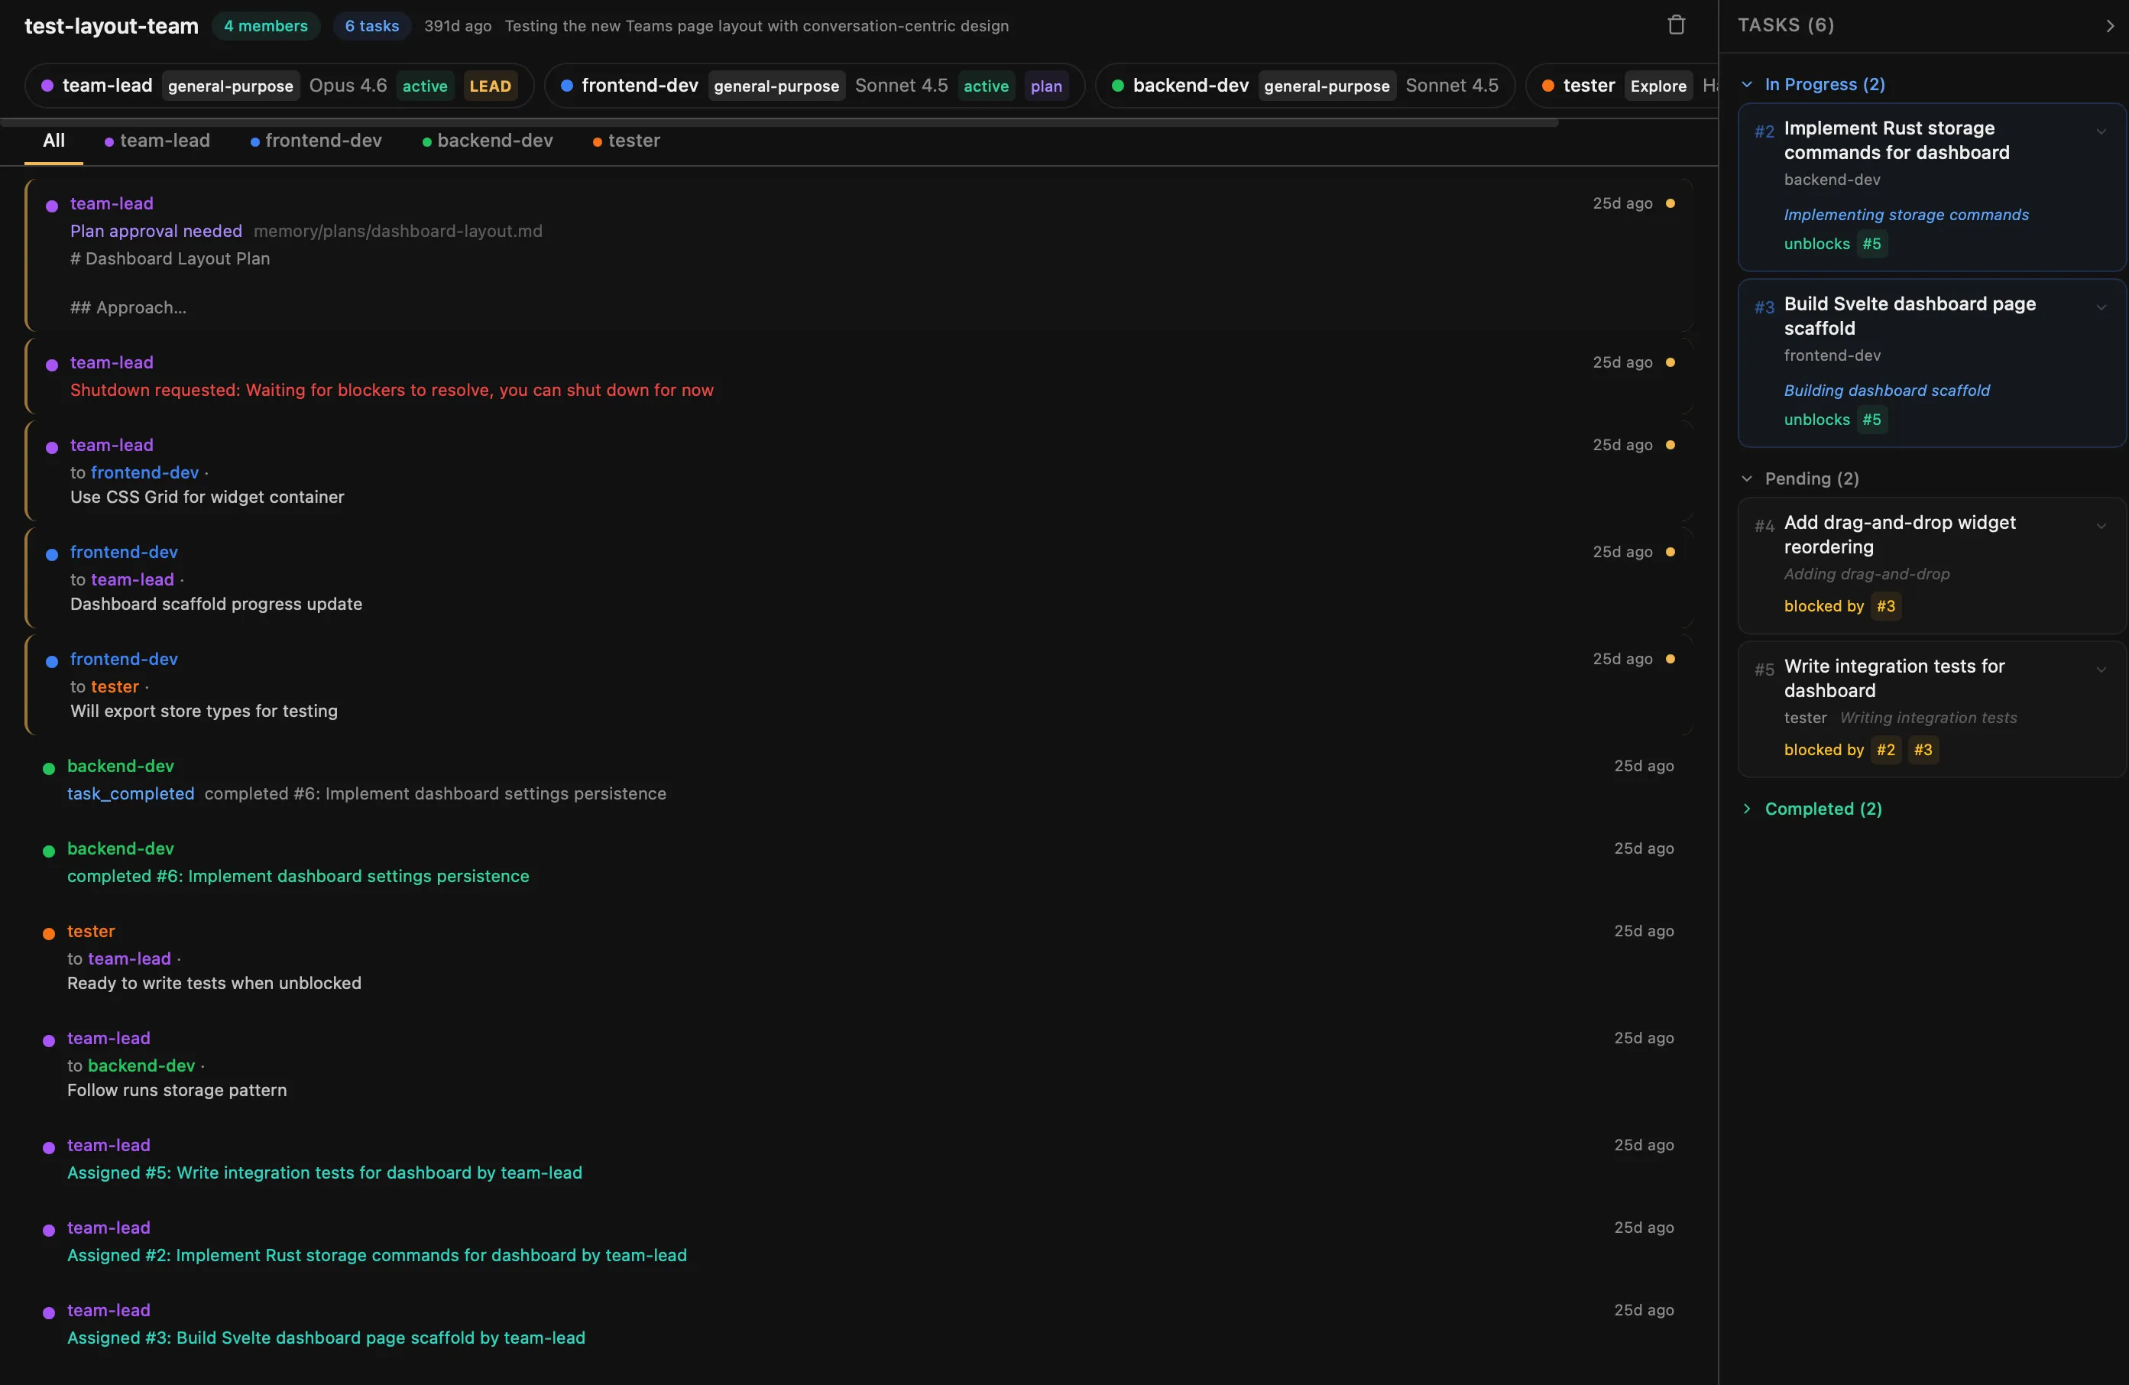Viewport: 2129px width, 1385px height.
Task: Click the unread dot on the first team-lead message
Action: (1671, 203)
